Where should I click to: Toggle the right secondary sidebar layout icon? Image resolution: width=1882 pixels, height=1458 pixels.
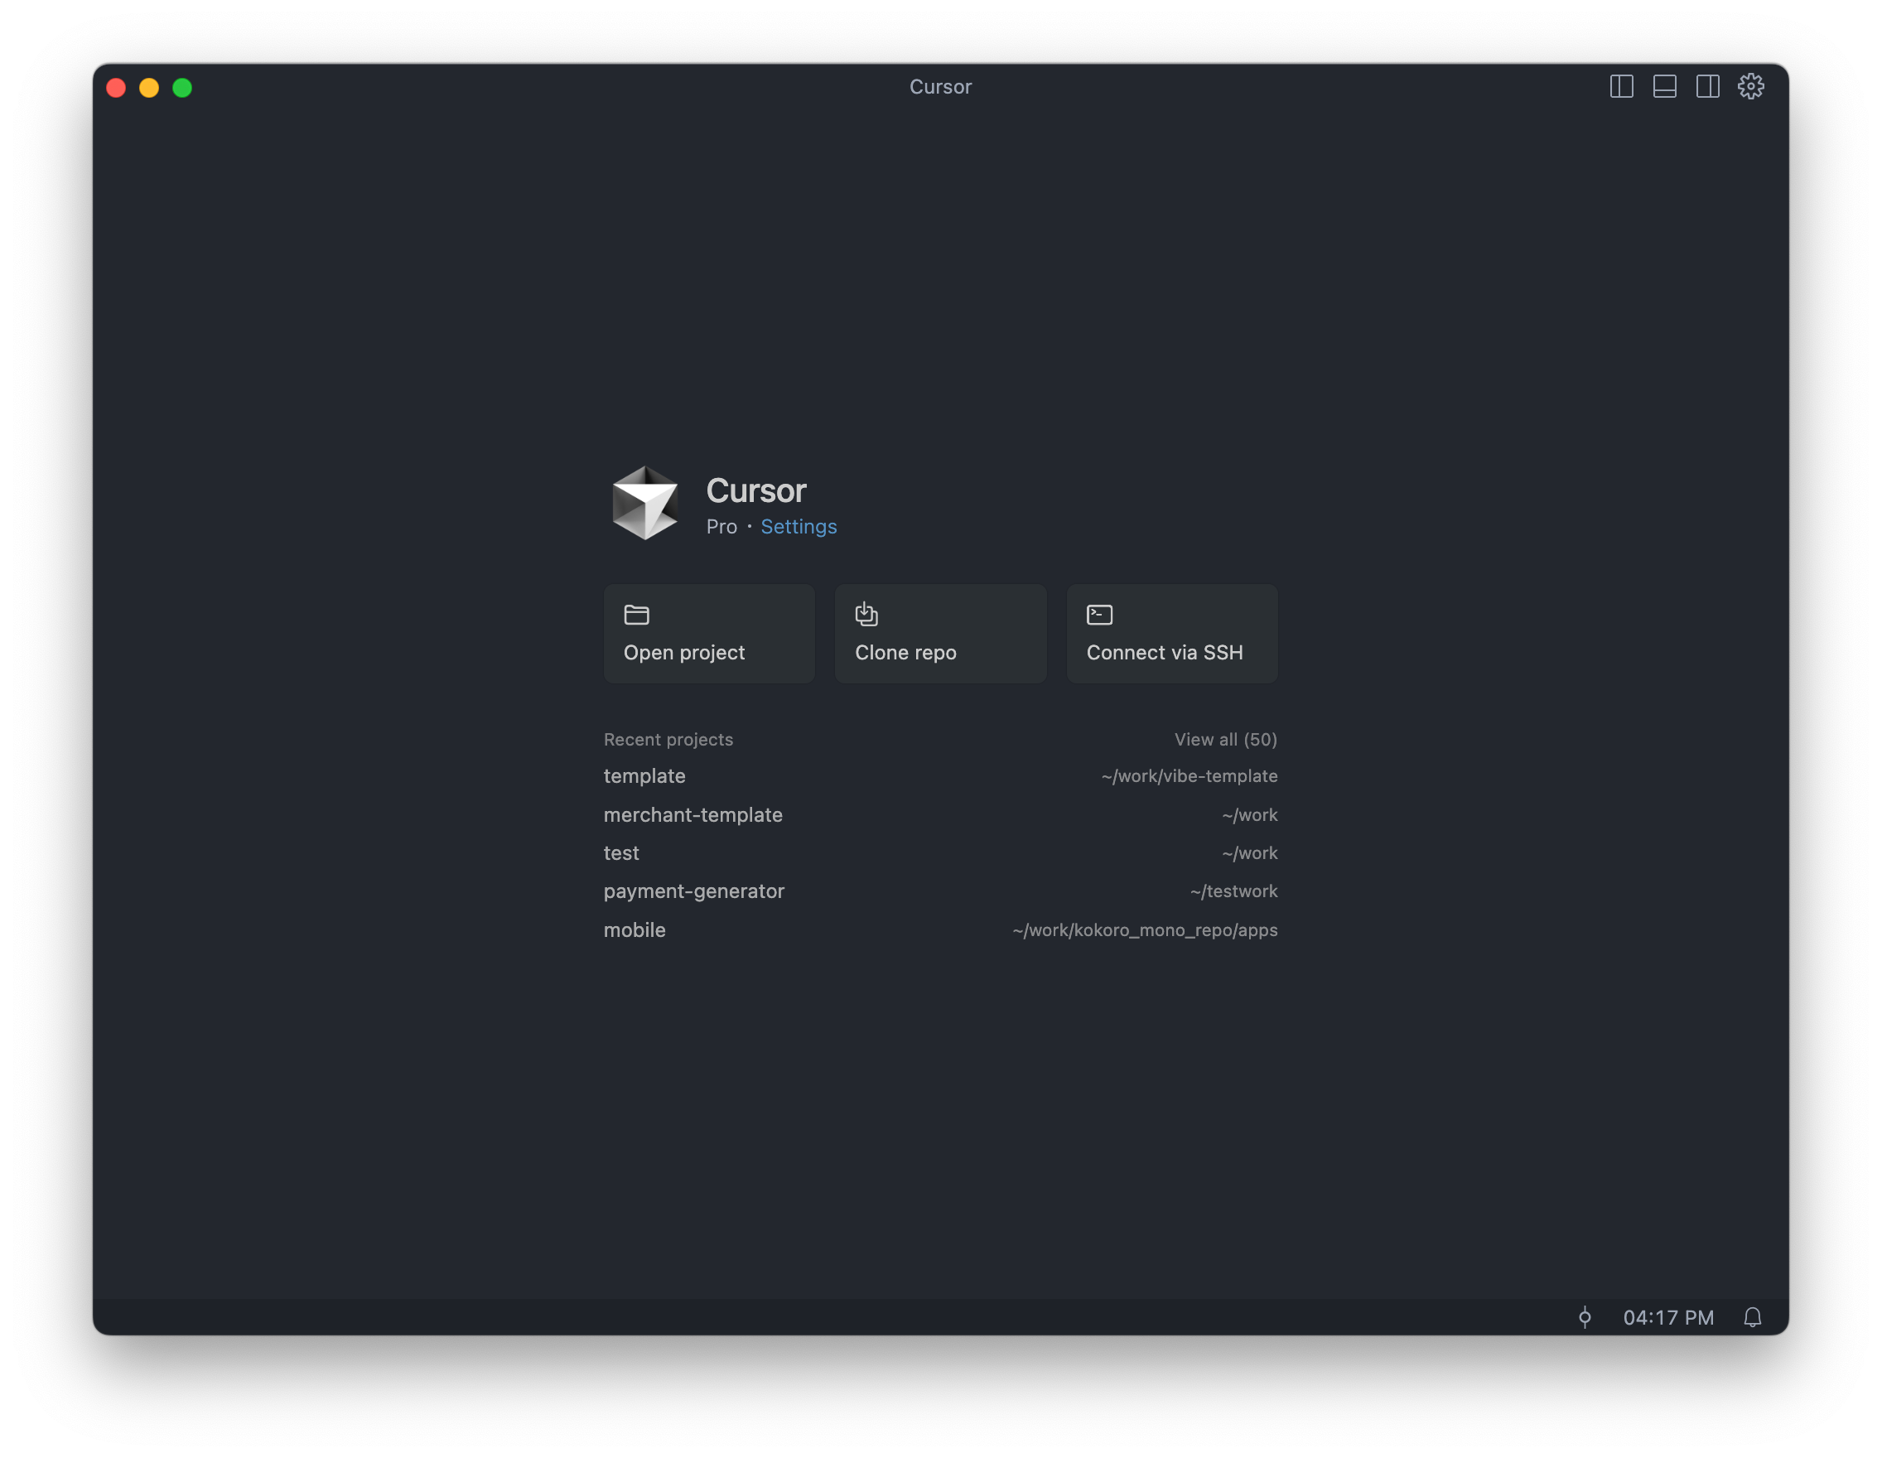[x=1707, y=87]
